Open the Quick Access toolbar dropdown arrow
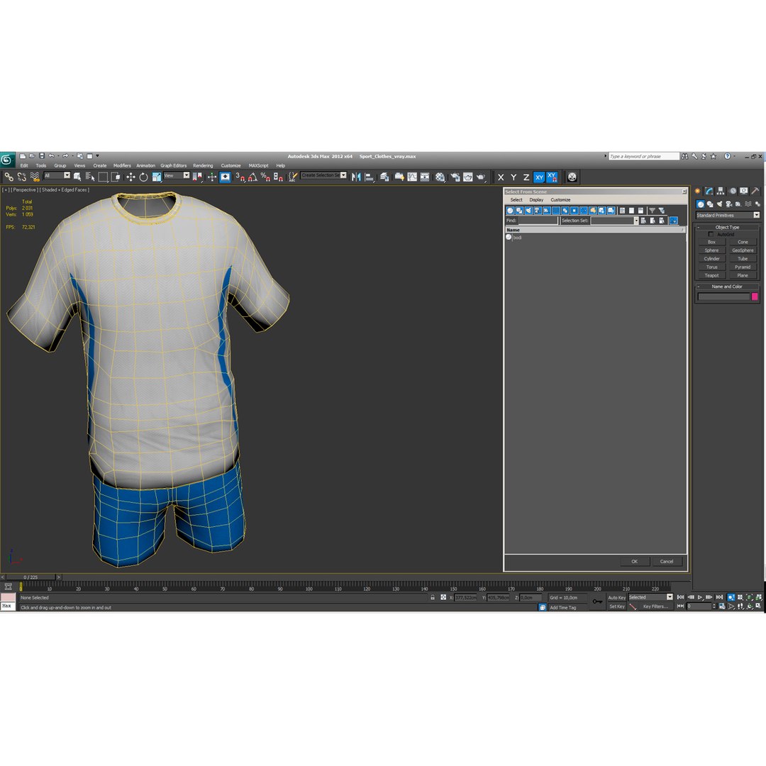The height and width of the screenshot is (766, 766). (98, 156)
